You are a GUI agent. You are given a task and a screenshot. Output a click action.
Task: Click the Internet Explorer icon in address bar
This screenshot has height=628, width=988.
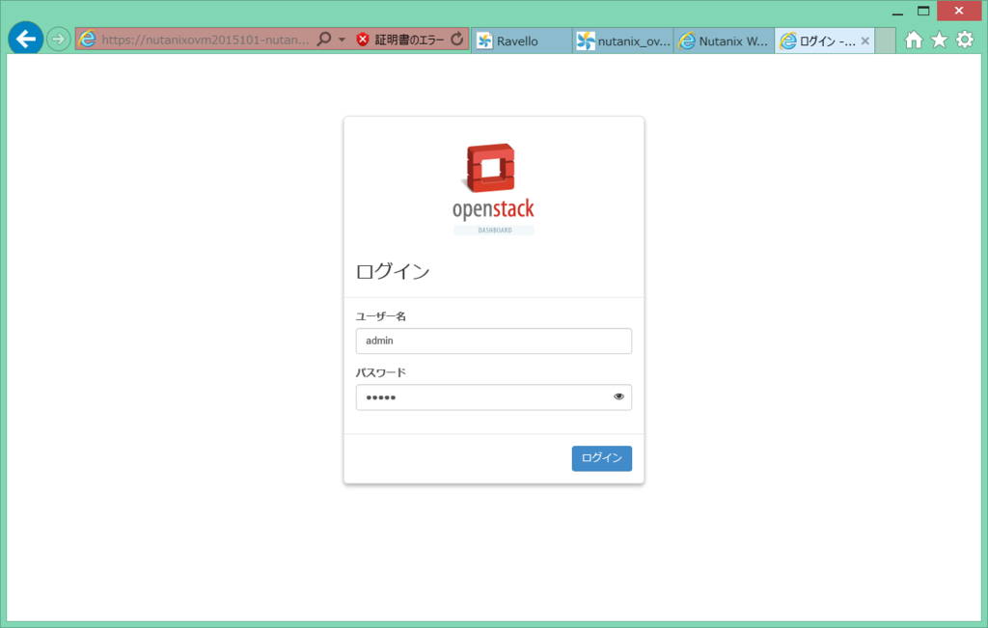click(x=87, y=39)
